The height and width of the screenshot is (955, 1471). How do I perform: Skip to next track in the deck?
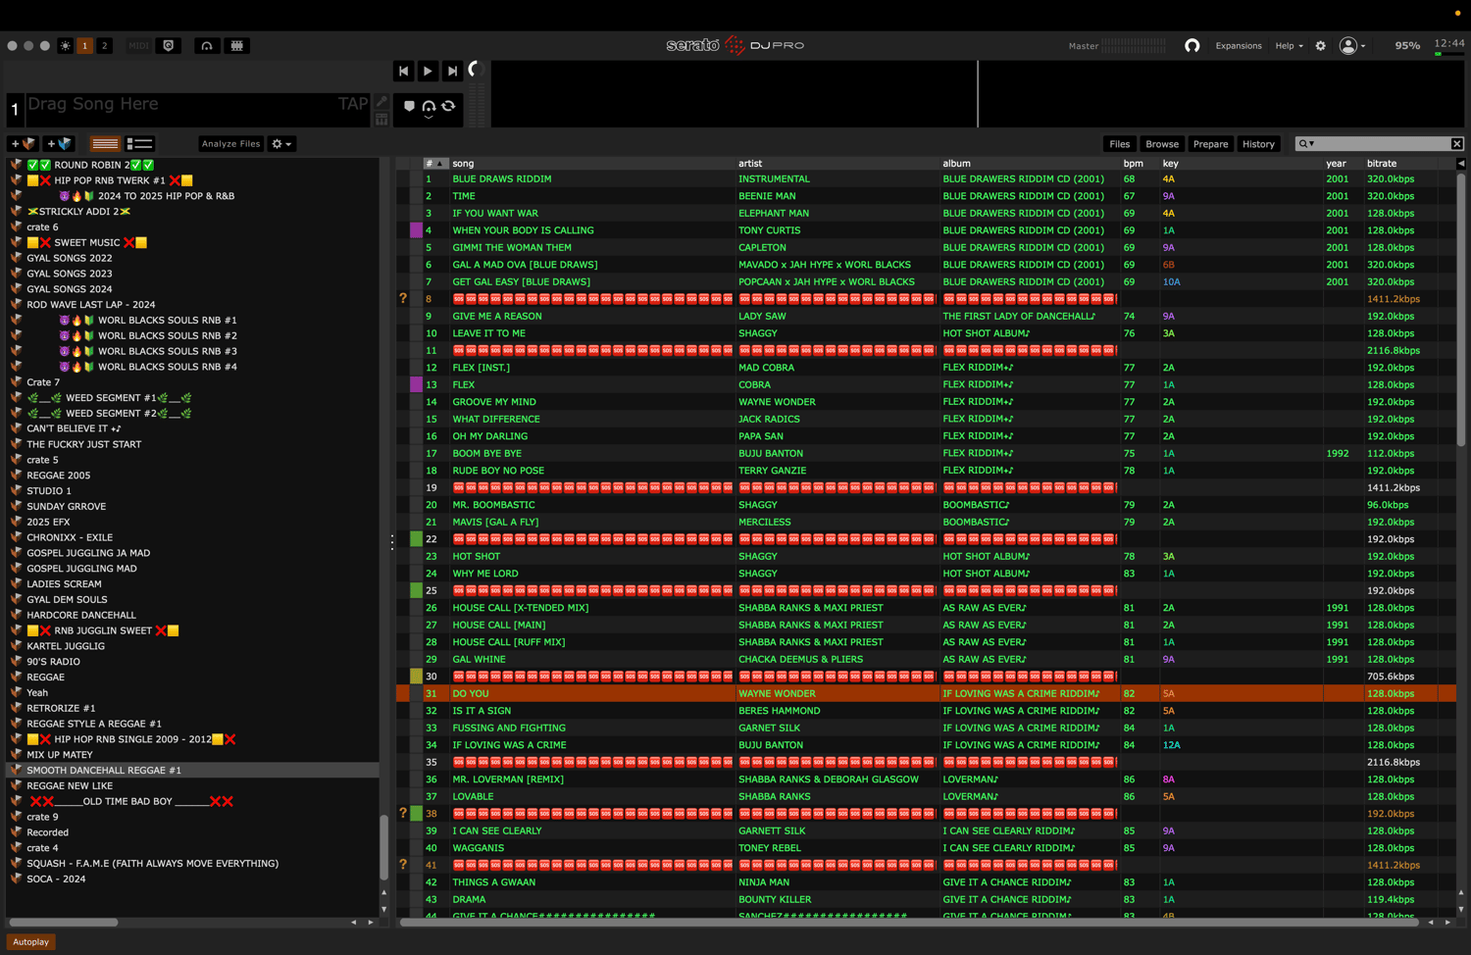coord(452,71)
